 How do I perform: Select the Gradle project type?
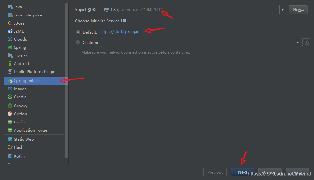(x=34, y=97)
